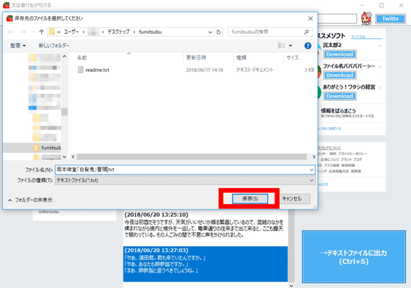This screenshot has width=411, height=288.
Task: Click デスクトップ in the address path
Action: tap(118, 32)
